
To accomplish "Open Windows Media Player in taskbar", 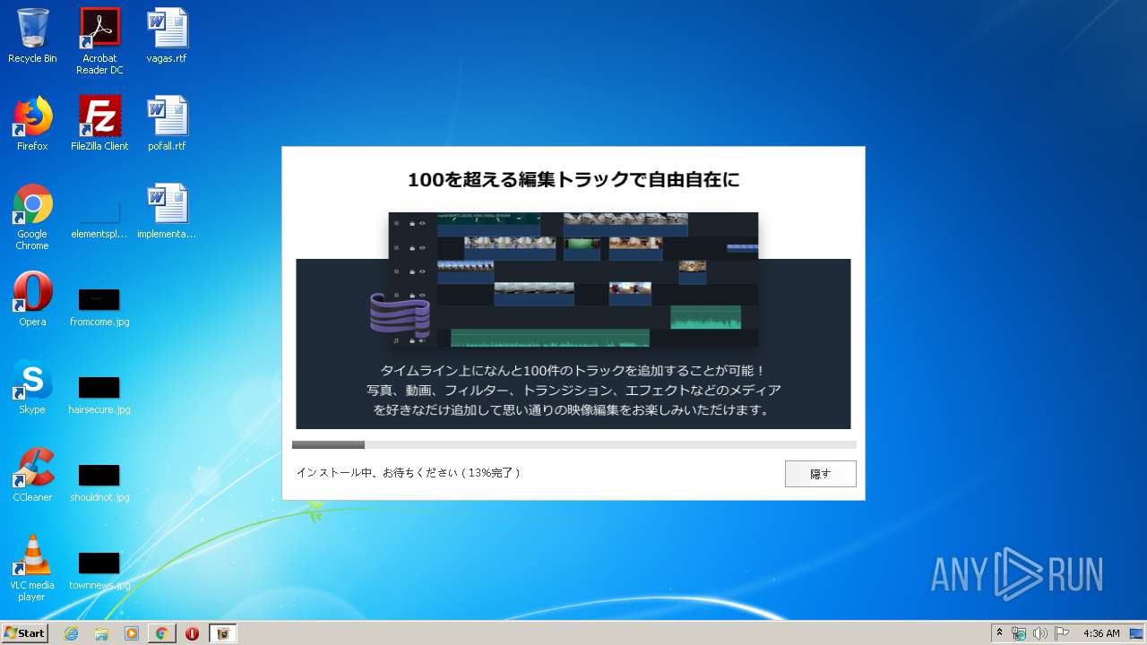I will tap(132, 633).
